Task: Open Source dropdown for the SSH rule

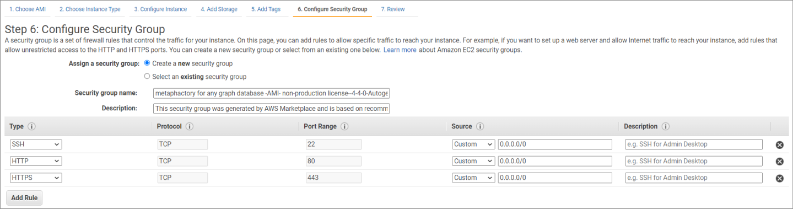Action: click(473, 144)
